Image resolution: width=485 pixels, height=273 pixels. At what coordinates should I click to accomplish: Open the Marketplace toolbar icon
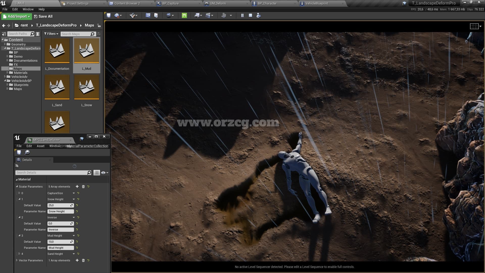156,15
